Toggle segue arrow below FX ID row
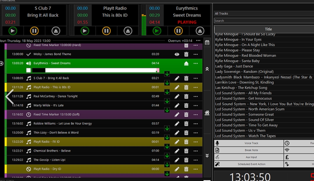This screenshot has height=181, width=314. pos(167,146)
